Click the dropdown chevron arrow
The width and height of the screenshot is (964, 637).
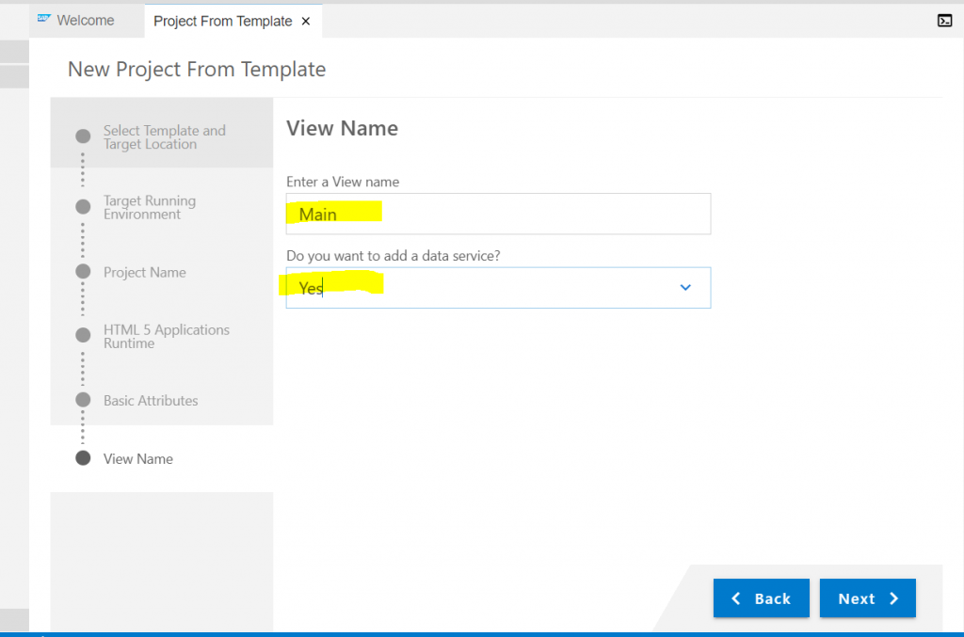click(x=685, y=288)
